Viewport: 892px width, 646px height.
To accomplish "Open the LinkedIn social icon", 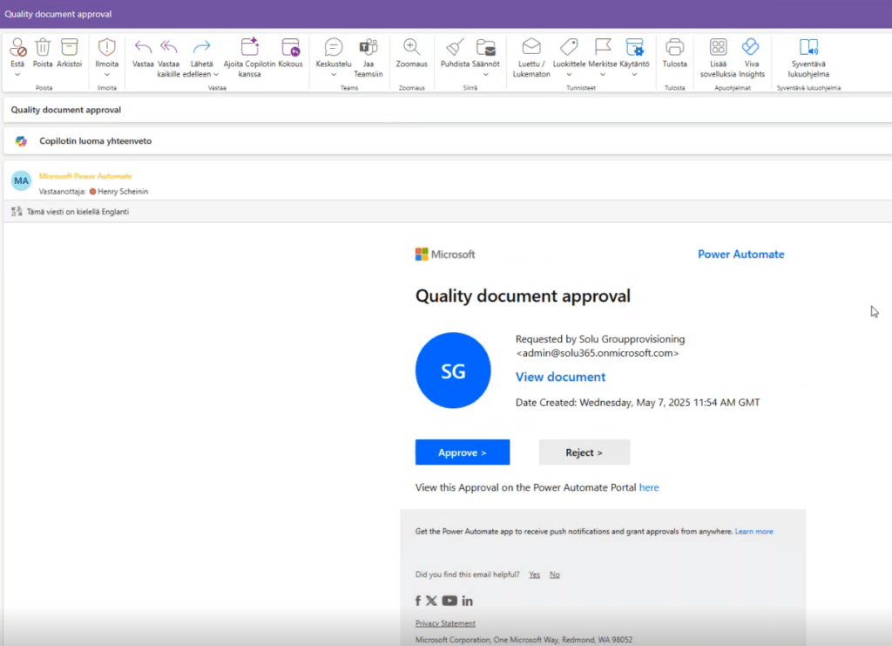I will (467, 601).
